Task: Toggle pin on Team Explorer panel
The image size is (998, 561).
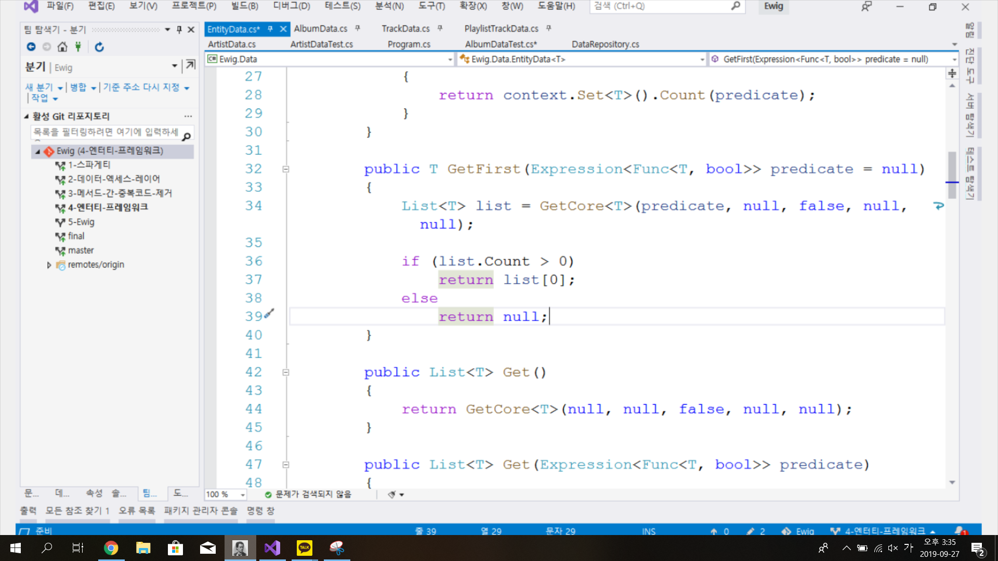Action: coord(179,30)
